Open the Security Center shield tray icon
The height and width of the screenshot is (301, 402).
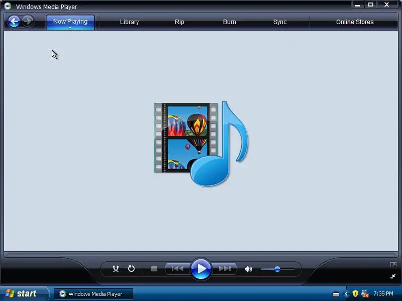tap(355, 293)
